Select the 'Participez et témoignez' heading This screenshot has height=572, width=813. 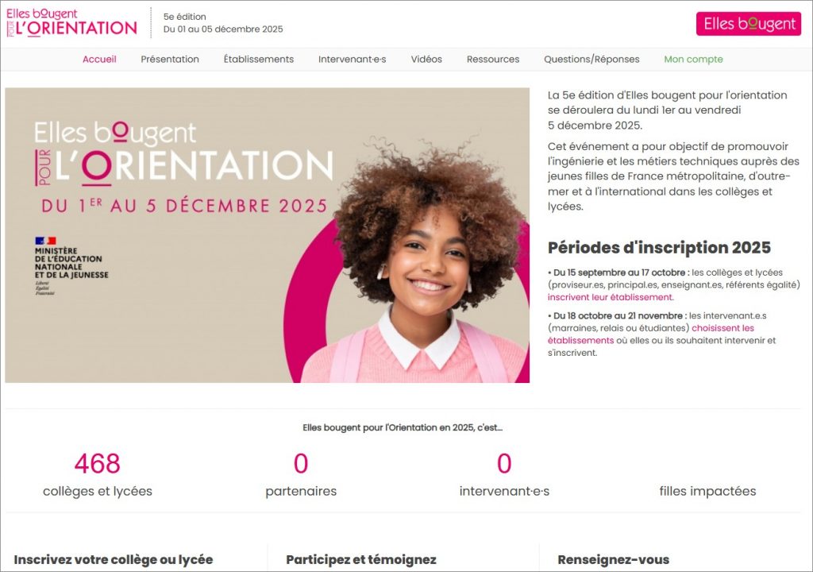pos(361,559)
